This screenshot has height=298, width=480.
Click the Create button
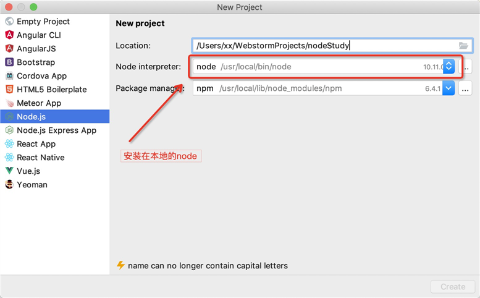[453, 287]
